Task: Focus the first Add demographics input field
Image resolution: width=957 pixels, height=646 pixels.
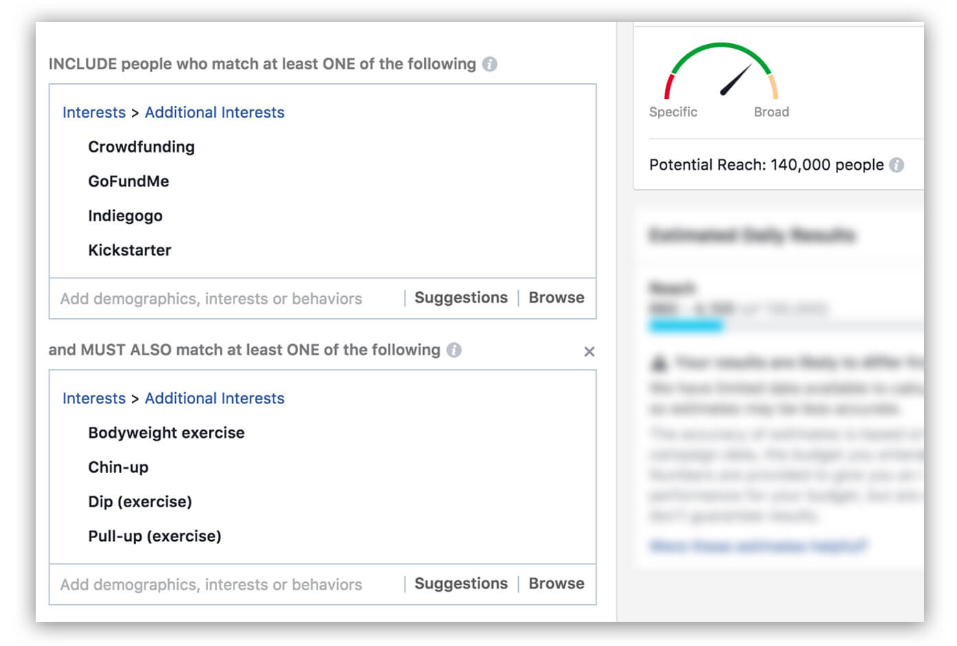Action: [211, 299]
